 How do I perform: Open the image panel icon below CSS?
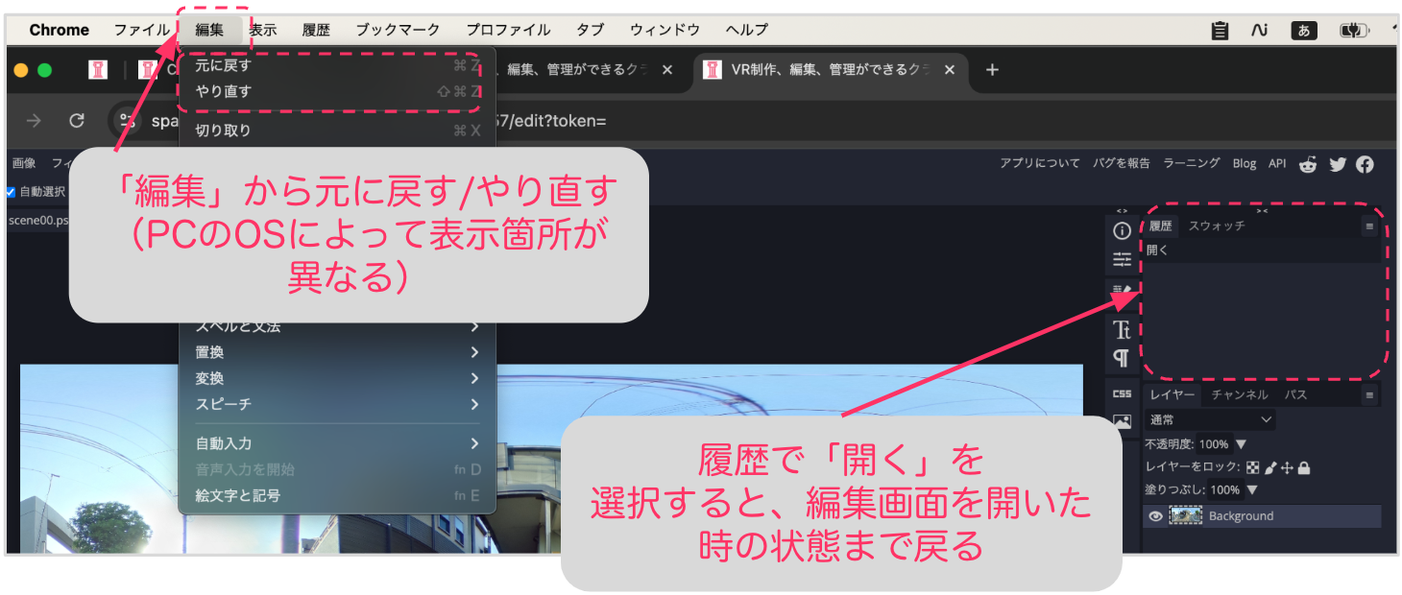pyautogui.click(x=1121, y=420)
